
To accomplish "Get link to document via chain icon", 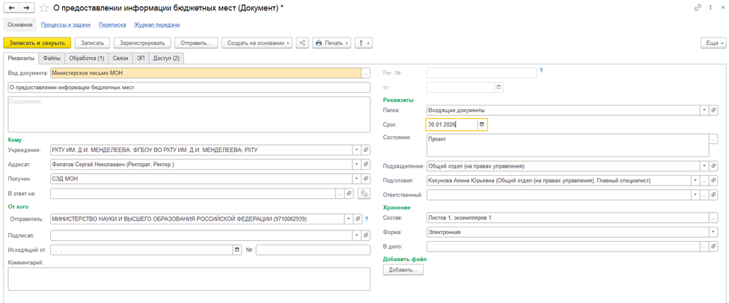I will (x=698, y=7).
